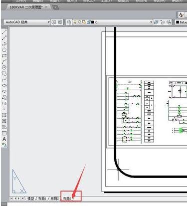Open the Layer Properties Manager button
The width and height of the screenshot is (187, 206).
coord(69,22)
